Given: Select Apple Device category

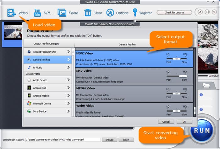Looking at the screenshot, I should coord(48,80).
